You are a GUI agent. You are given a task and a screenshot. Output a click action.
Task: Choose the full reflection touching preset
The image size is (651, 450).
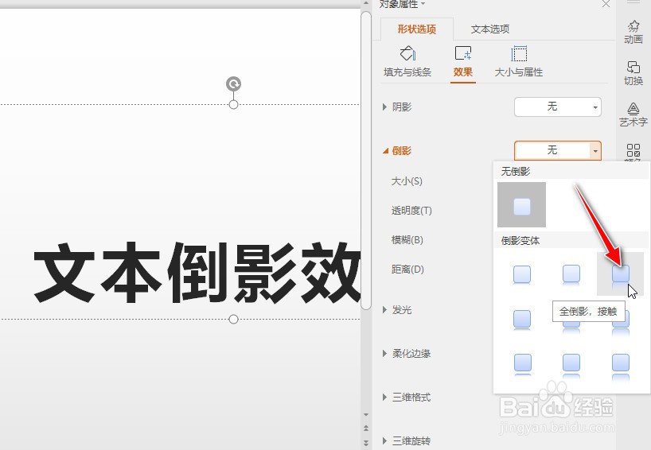pos(620,274)
